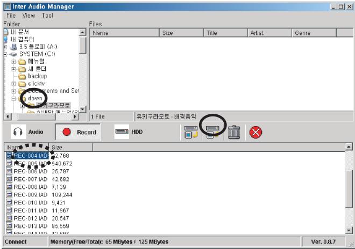
Task: Click the trash can delete icon
Action: pos(234,132)
